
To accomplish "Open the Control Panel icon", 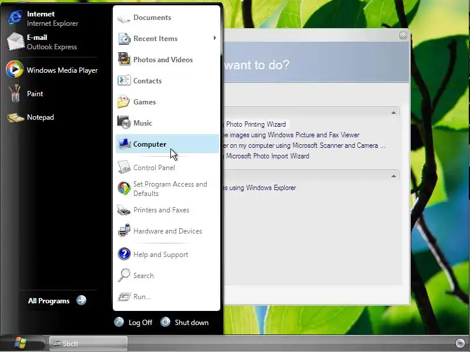I will pos(124,167).
